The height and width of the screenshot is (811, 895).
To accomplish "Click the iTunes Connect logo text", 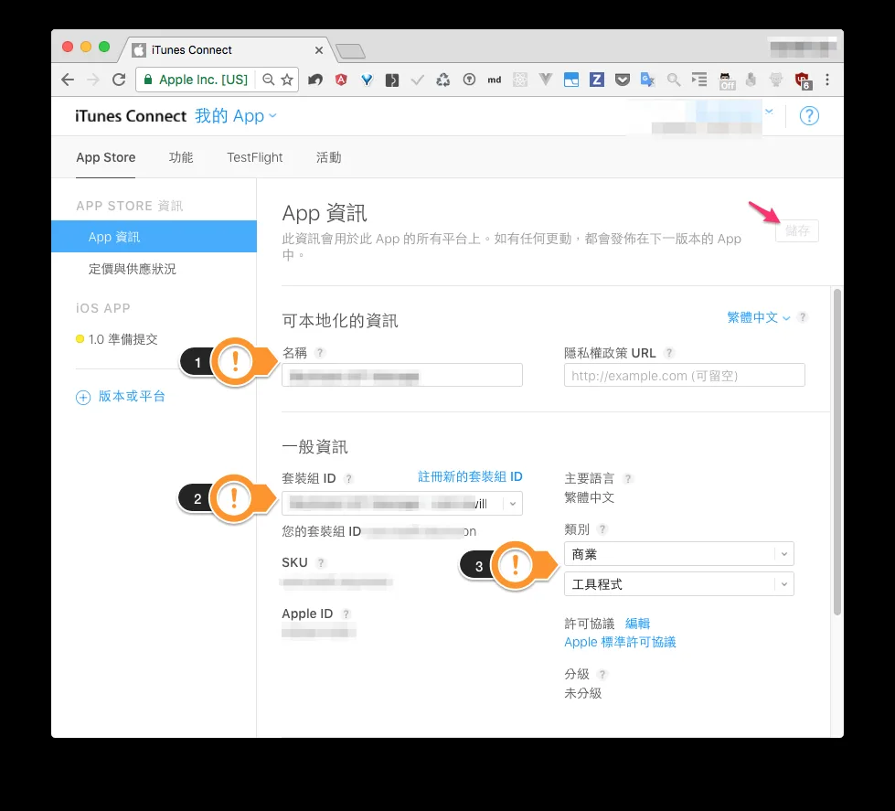I will coord(131,116).
